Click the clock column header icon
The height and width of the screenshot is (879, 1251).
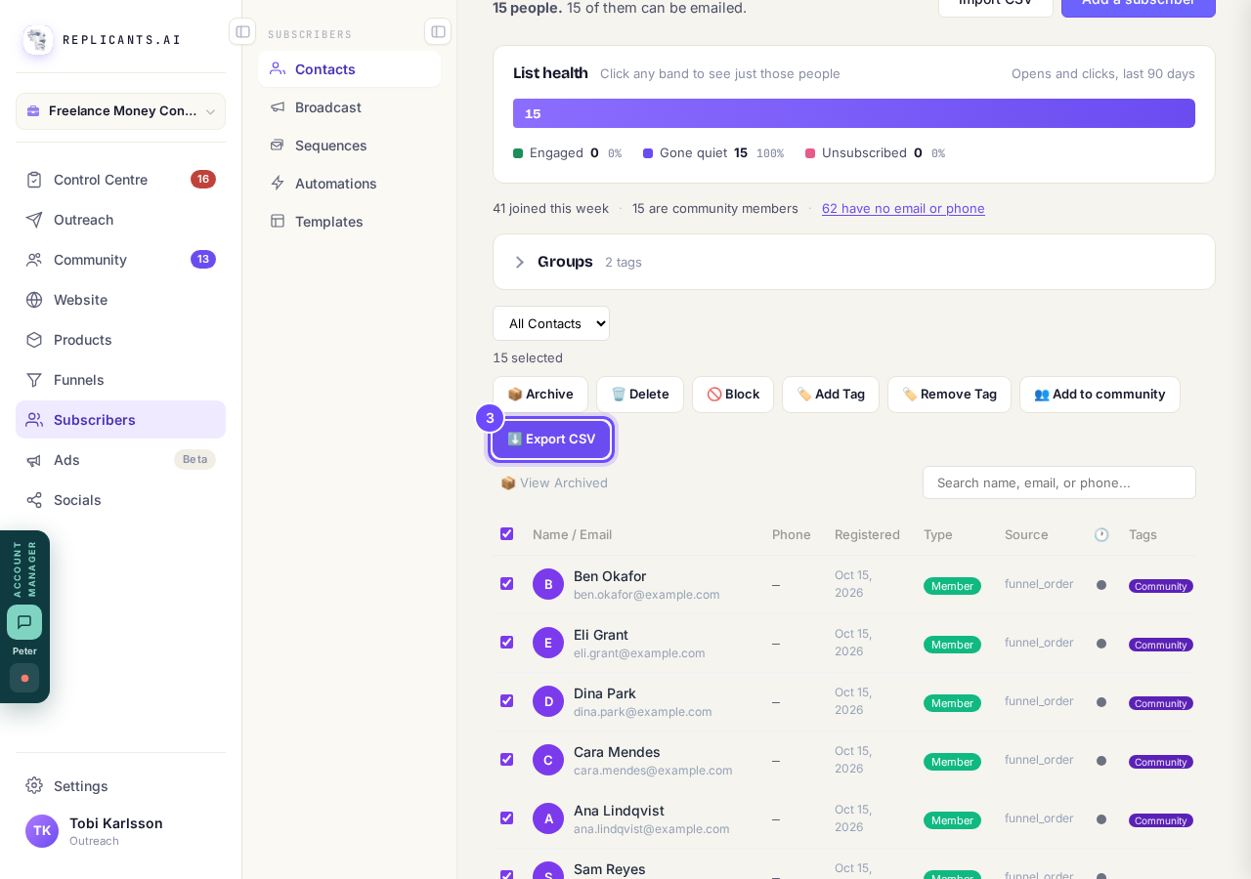[1101, 534]
